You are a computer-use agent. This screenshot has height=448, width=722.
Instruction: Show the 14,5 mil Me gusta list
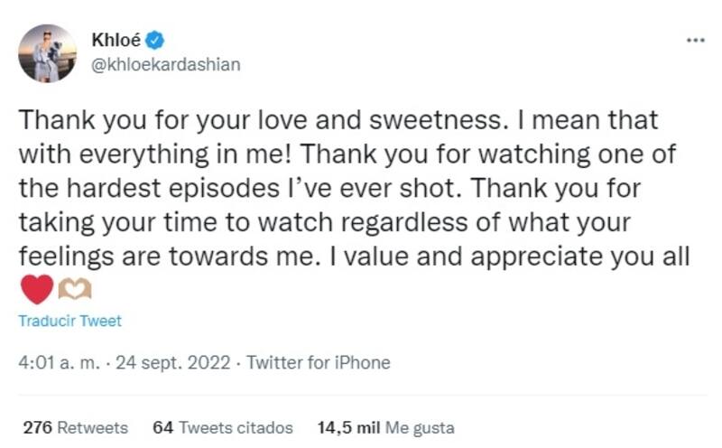[x=385, y=427]
